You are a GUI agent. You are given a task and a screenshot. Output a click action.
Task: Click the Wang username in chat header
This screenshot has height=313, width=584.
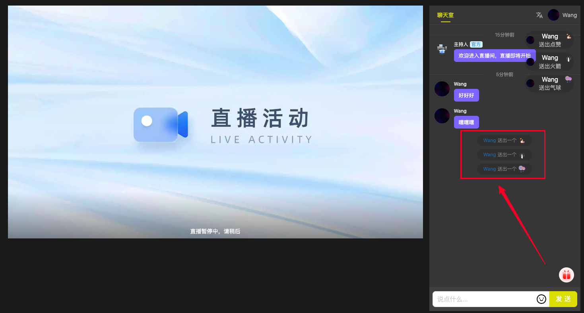click(569, 15)
